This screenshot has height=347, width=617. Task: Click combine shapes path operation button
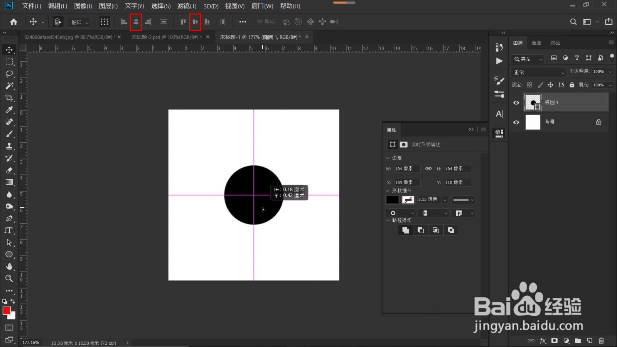click(x=405, y=230)
